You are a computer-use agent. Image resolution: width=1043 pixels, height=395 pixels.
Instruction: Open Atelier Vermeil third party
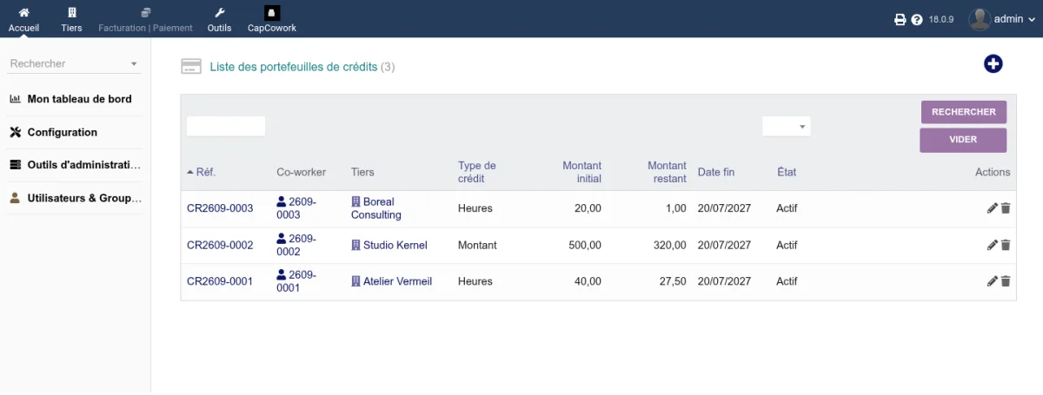pos(391,281)
